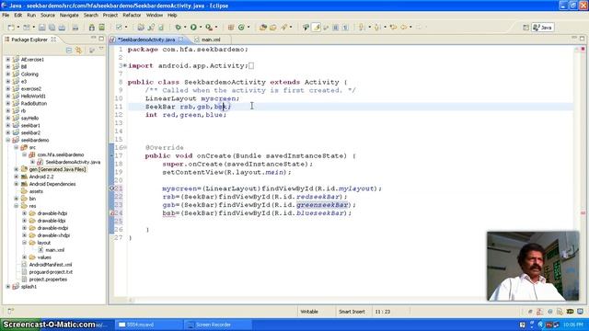589x331 pixels.
Task: Open the Window menu
Action: (x=155, y=16)
